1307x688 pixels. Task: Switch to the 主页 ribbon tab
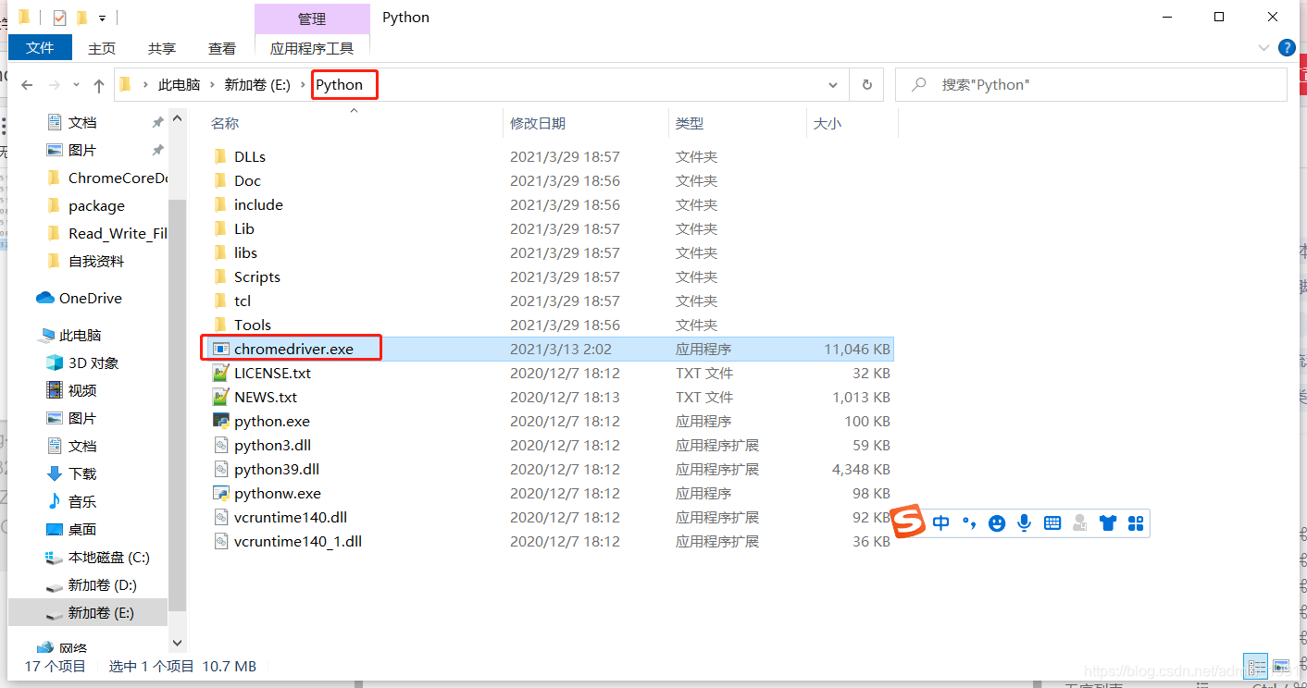click(x=102, y=48)
